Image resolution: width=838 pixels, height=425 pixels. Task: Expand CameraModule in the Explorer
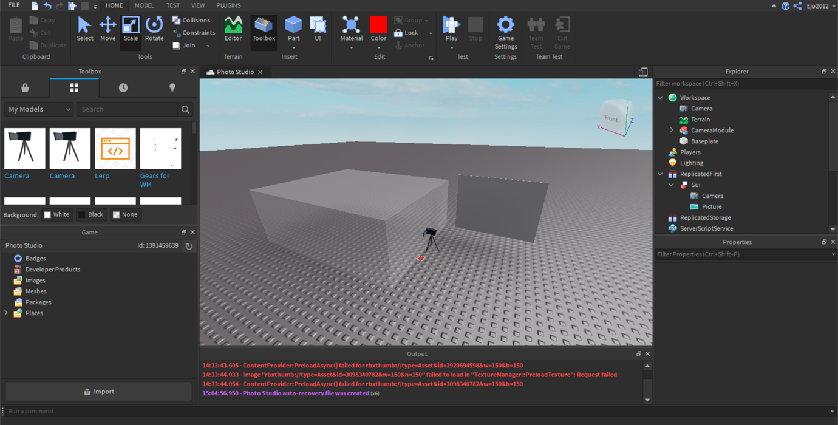[672, 130]
